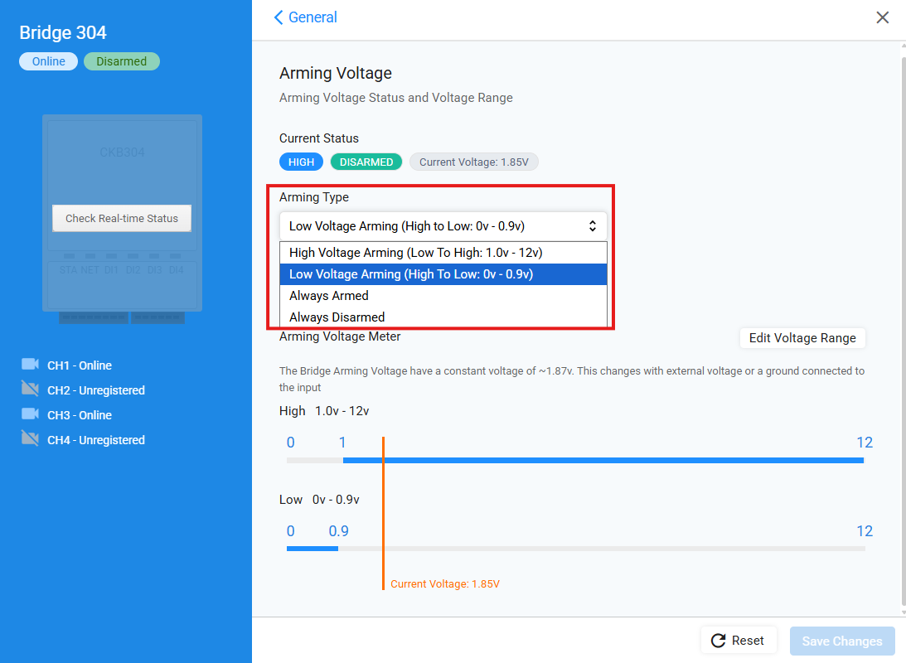This screenshot has width=906, height=663.
Task: Click the CH1 online camera icon
Action: tap(30, 365)
